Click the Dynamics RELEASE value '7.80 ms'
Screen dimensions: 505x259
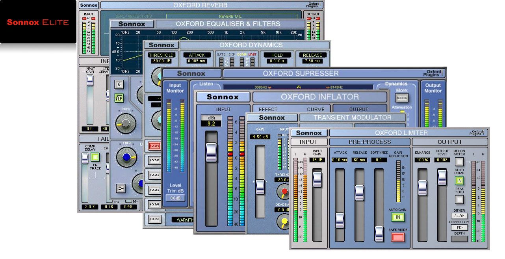click(313, 61)
